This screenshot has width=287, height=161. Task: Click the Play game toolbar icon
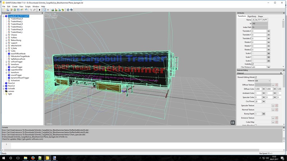coord(39,10)
